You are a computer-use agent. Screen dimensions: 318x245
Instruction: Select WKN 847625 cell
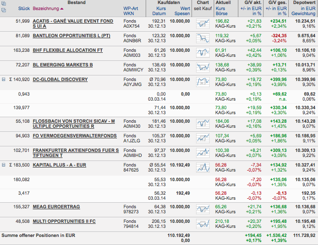tap(131, 170)
